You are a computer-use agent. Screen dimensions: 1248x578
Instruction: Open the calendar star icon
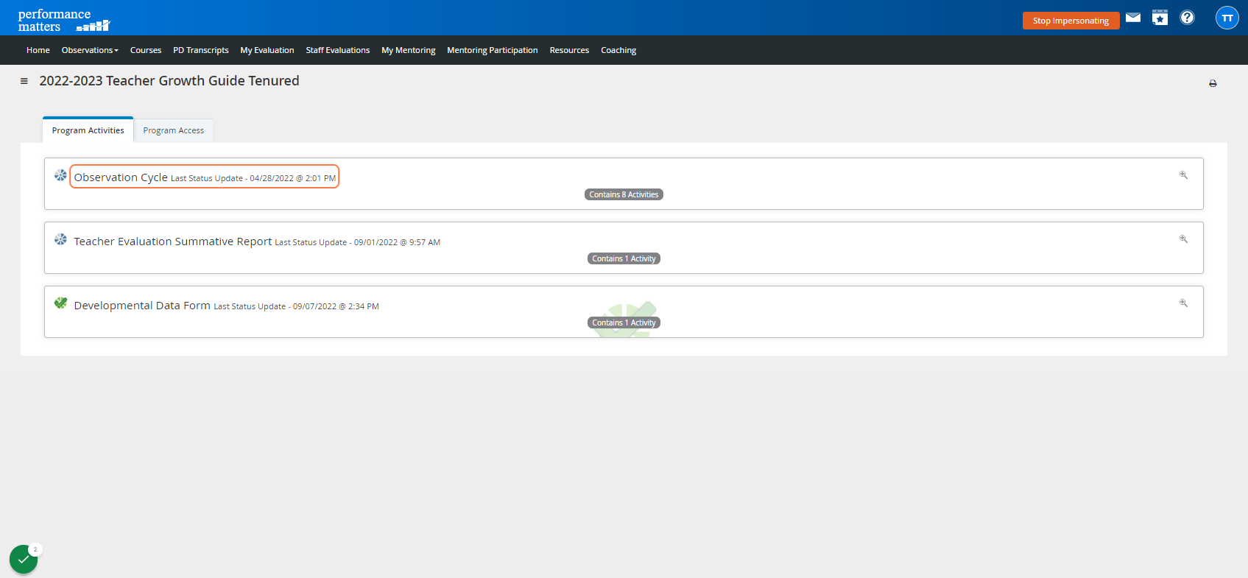click(x=1160, y=18)
